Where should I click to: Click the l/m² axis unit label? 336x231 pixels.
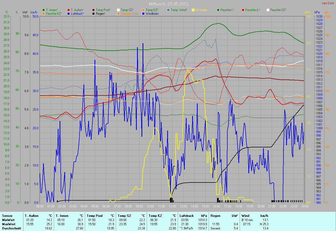point(25,12)
